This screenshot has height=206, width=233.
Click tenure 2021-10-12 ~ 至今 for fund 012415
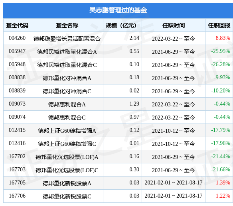(174, 131)
